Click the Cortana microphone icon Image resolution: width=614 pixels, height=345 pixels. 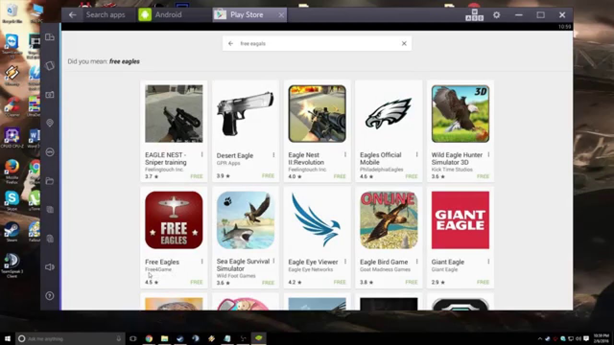(118, 338)
